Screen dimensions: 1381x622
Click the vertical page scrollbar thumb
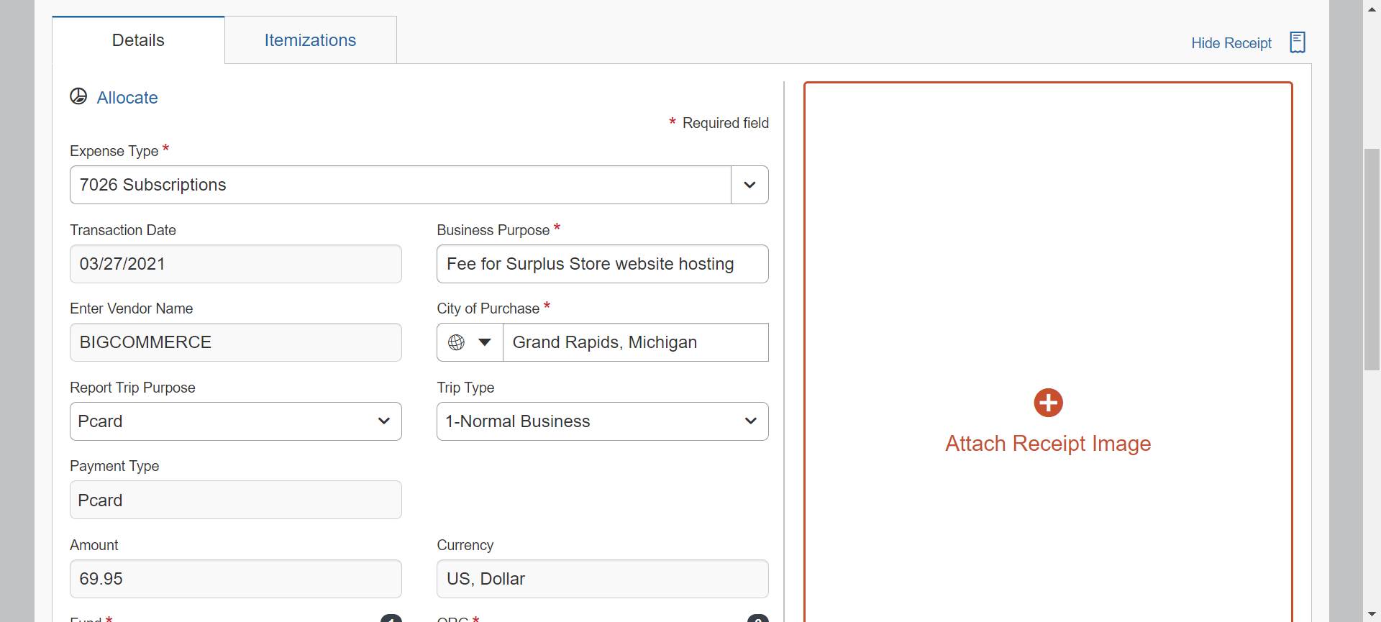click(1372, 259)
